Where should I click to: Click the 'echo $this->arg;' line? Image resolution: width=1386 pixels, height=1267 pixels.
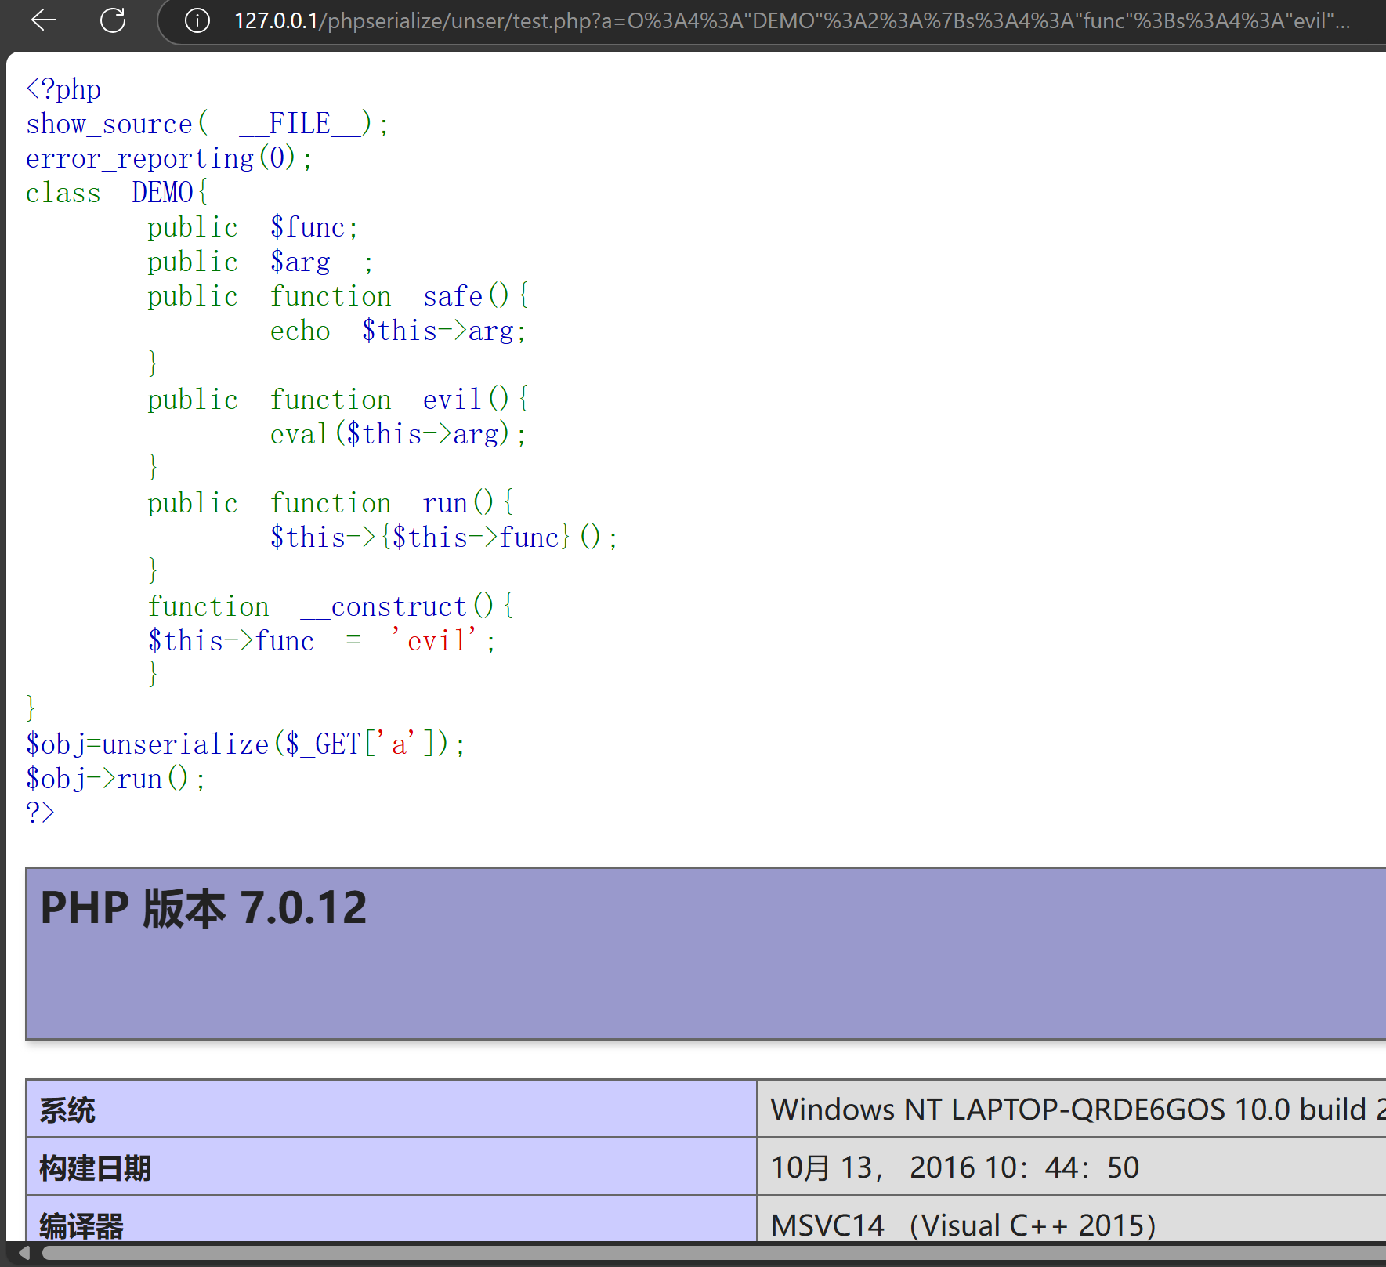(398, 331)
